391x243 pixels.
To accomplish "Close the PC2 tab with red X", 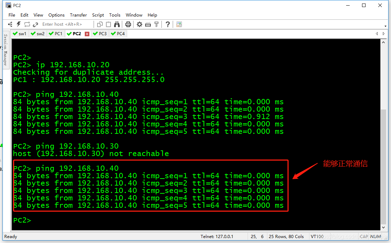I will click(87, 34).
